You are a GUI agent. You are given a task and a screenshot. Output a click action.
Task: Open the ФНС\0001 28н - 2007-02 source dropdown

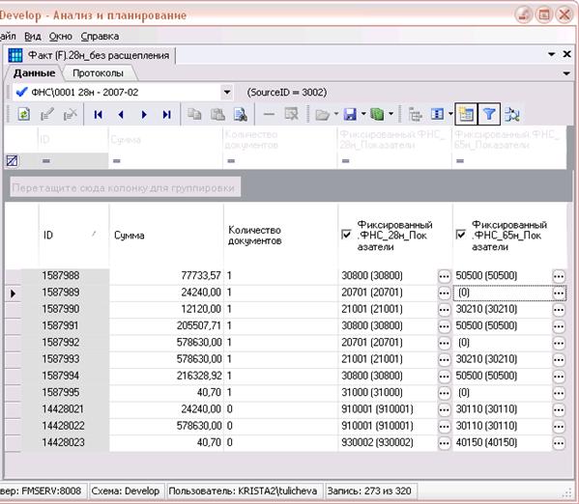pyautogui.click(x=227, y=93)
